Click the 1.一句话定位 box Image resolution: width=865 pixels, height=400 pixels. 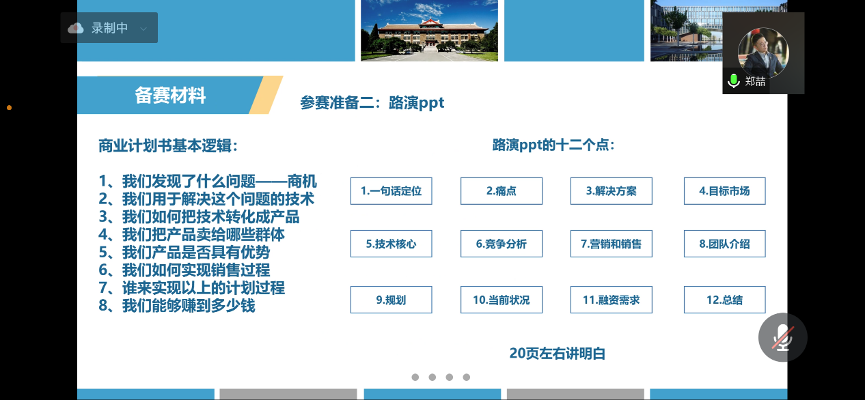[391, 191]
